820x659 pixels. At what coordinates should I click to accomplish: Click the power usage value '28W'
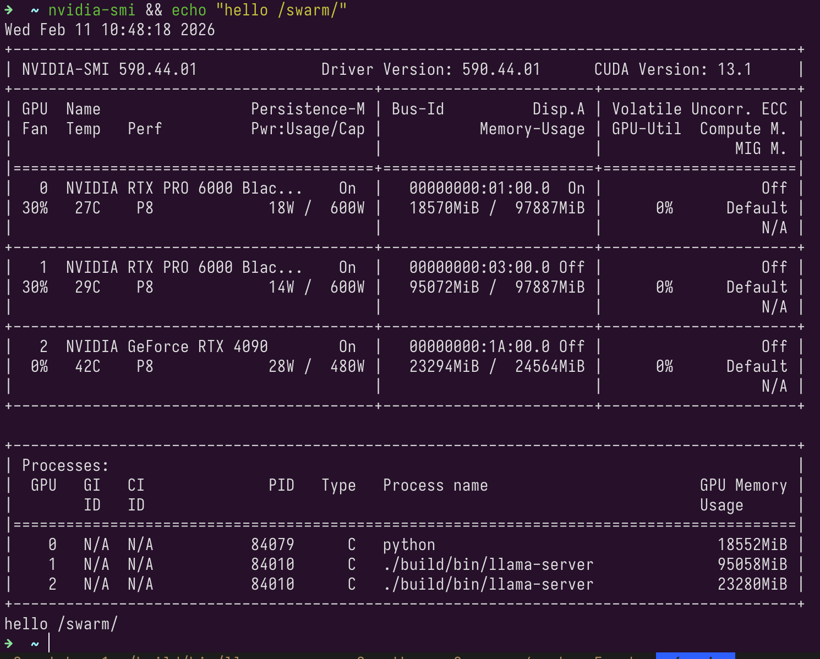(x=281, y=366)
